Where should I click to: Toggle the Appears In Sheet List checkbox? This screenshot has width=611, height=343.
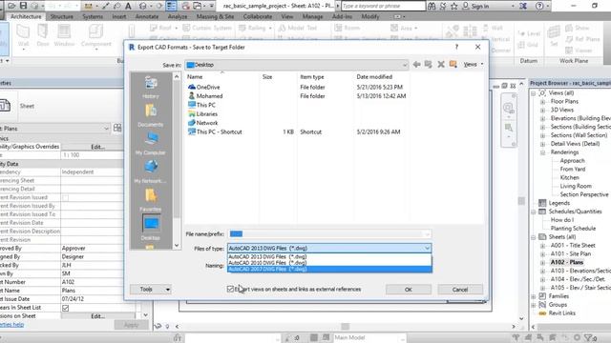pos(66,308)
